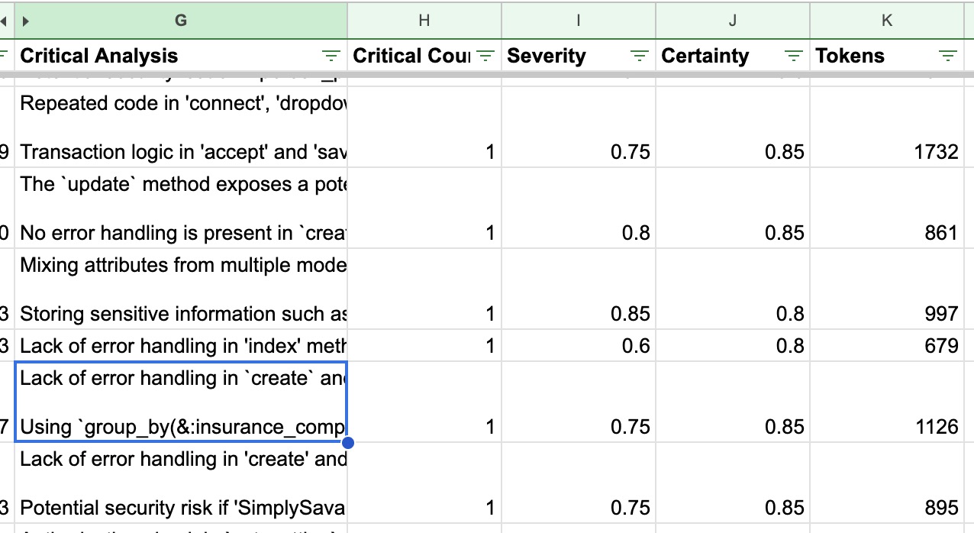Expand hidden columns using left arrow

pyautogui.click(x=5, y=21)
